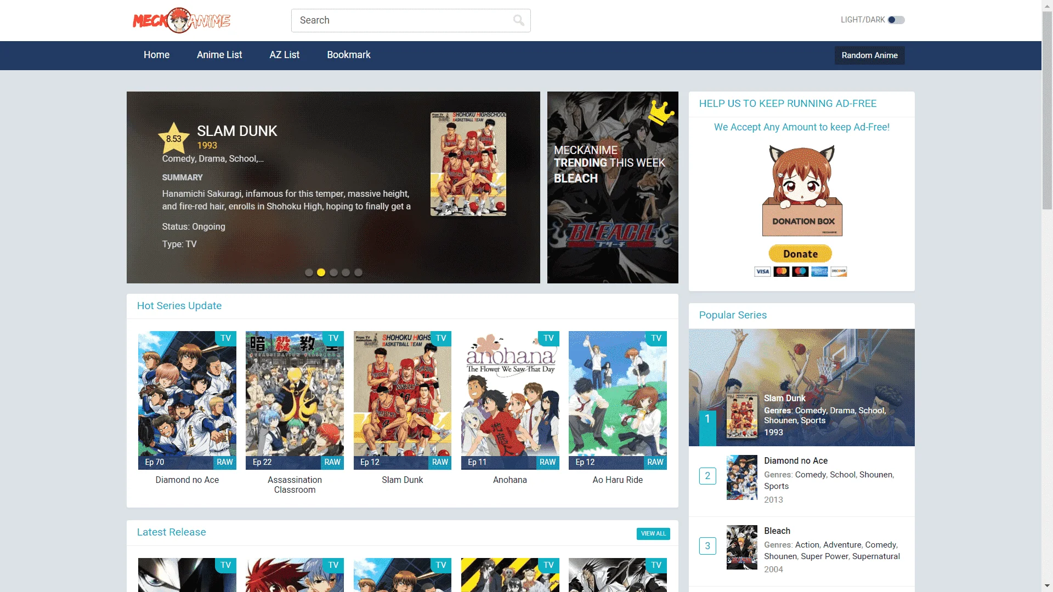Click the 1993 year under Slam Dunk slider
The image size is (1053, 592).
tap(207, 145)
